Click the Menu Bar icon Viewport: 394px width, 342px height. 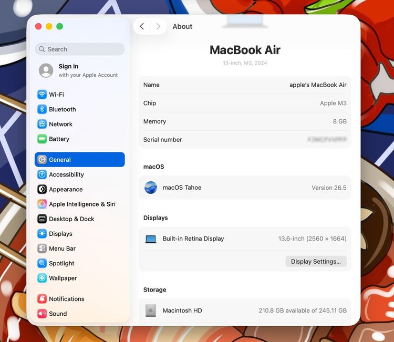42,248
